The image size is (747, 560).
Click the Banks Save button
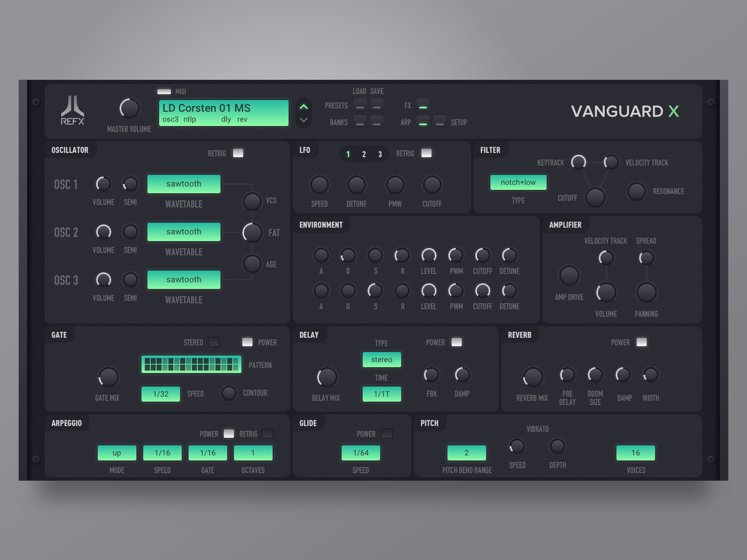coord(377,122)
